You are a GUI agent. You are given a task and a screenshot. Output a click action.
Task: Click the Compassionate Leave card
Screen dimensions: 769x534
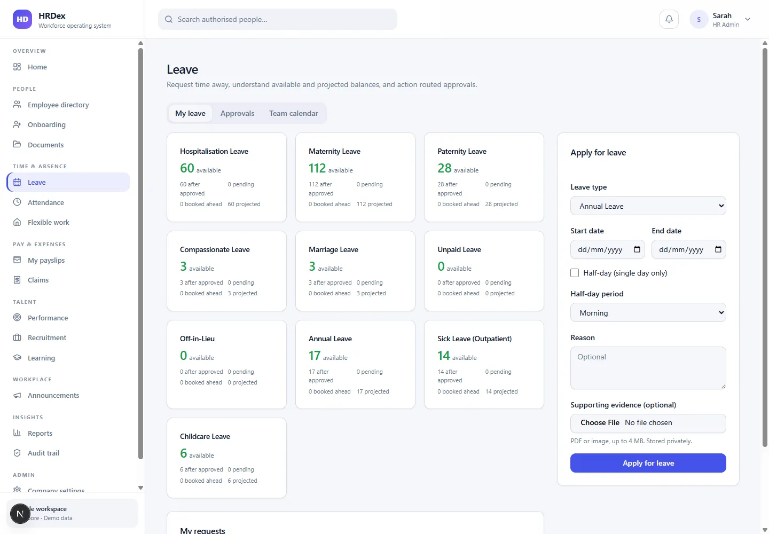(226, 271)
